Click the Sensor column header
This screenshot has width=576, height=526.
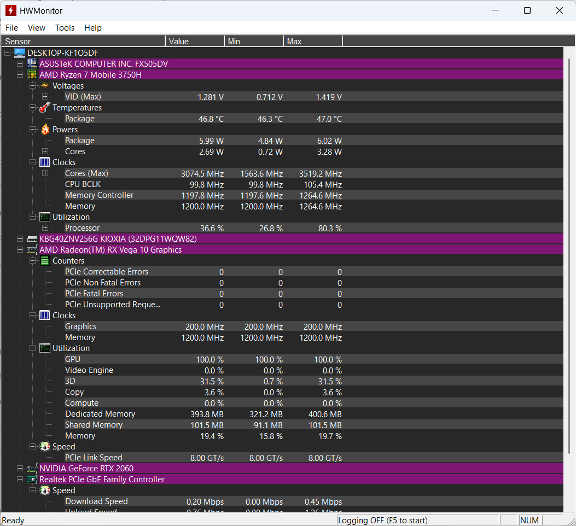pos(83,41)
